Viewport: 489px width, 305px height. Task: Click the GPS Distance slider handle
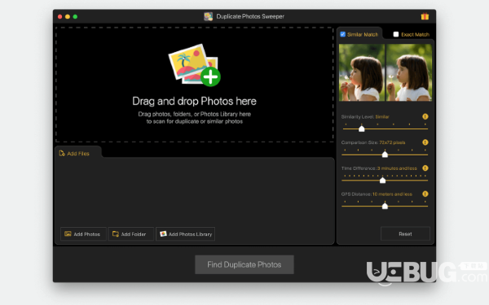385,206
